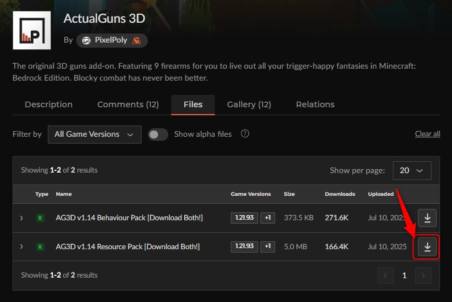Open AG3D v1.14 Behaviour Pack file name
This screenshot has width=452, height=302.
coord(129,217)
